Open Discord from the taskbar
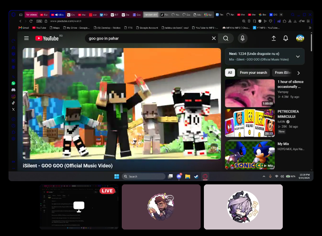322x236 pixels. pos(179,176)
